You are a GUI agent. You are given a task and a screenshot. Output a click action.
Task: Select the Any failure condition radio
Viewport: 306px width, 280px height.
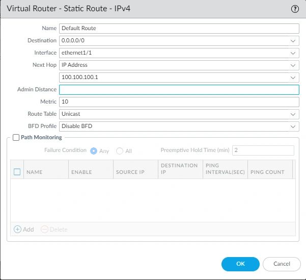point(94,150)
